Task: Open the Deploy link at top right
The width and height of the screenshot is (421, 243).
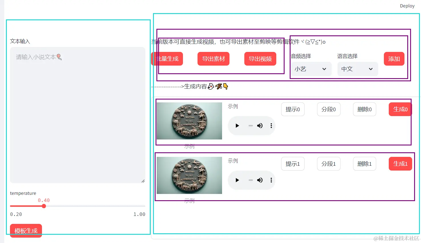Action: (x=407, y=6)
